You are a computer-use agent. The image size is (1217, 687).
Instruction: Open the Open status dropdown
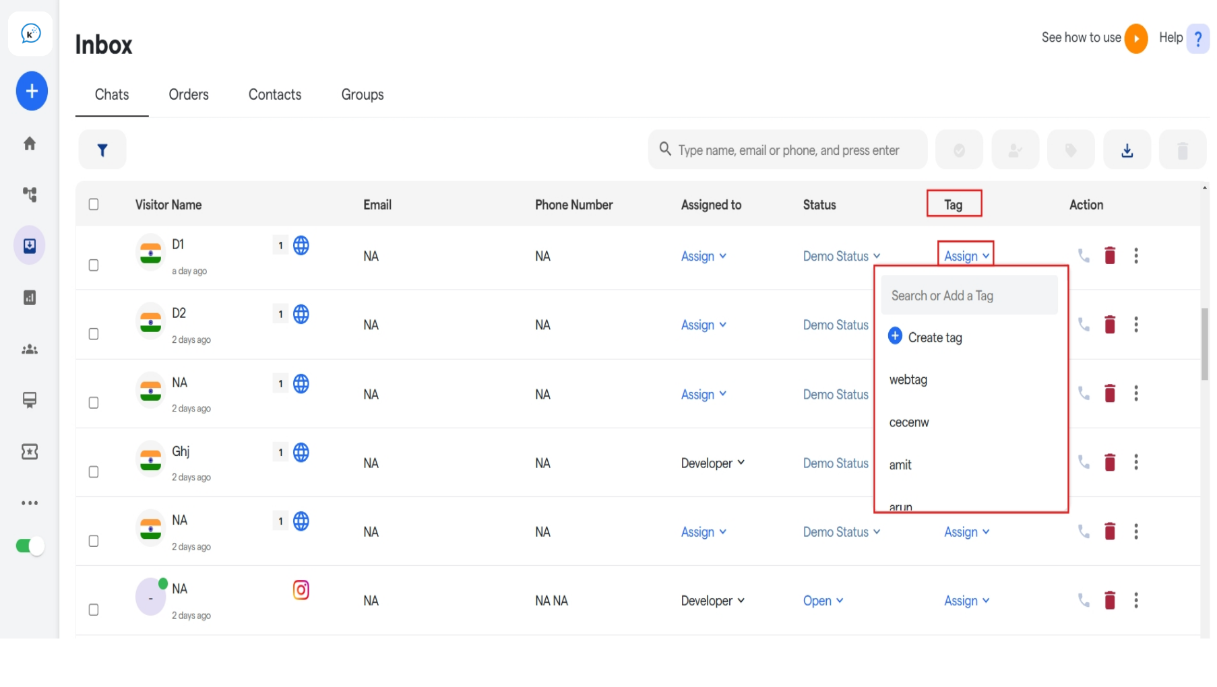(823, 601)
